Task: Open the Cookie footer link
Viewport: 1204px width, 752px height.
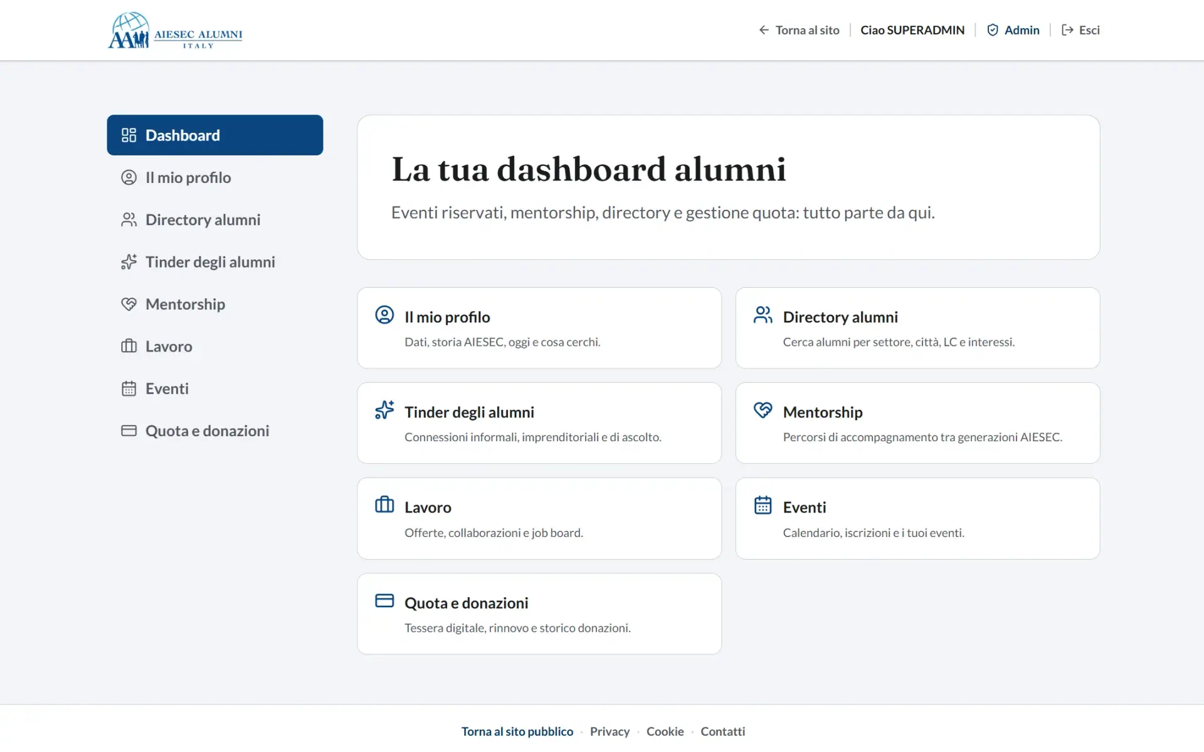Action: [x=665, y=731]
